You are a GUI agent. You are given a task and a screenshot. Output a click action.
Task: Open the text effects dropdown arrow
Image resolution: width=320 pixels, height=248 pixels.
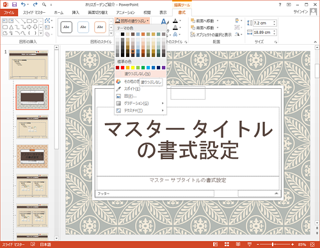(x=180, y=35)
